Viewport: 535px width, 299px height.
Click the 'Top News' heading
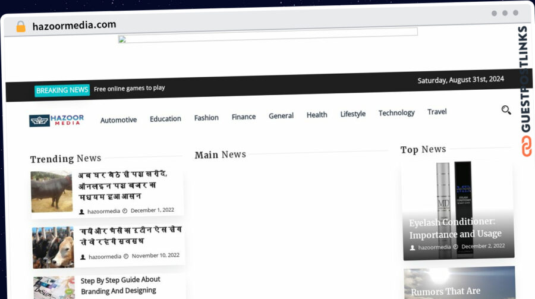point(423,150)
